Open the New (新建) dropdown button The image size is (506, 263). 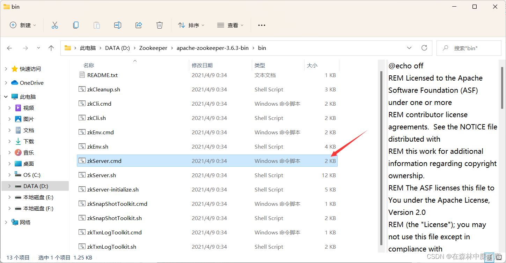pos(23,25)
